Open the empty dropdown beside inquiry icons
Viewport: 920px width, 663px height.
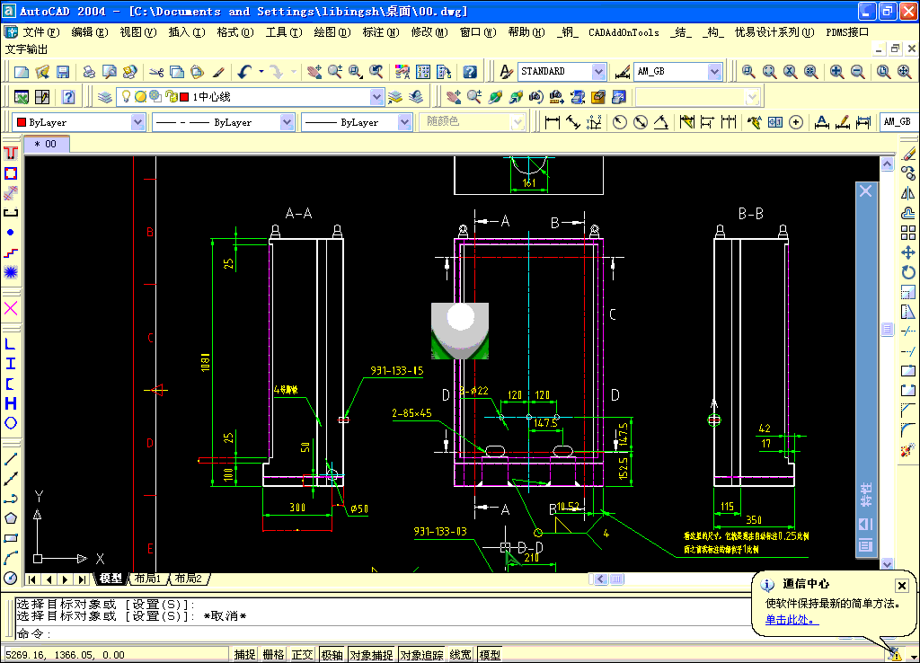tap(752, 97)
